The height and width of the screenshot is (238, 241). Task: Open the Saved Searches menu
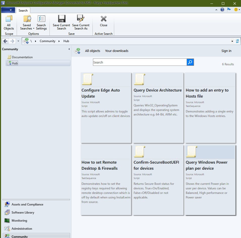click(x=27, y=22)
